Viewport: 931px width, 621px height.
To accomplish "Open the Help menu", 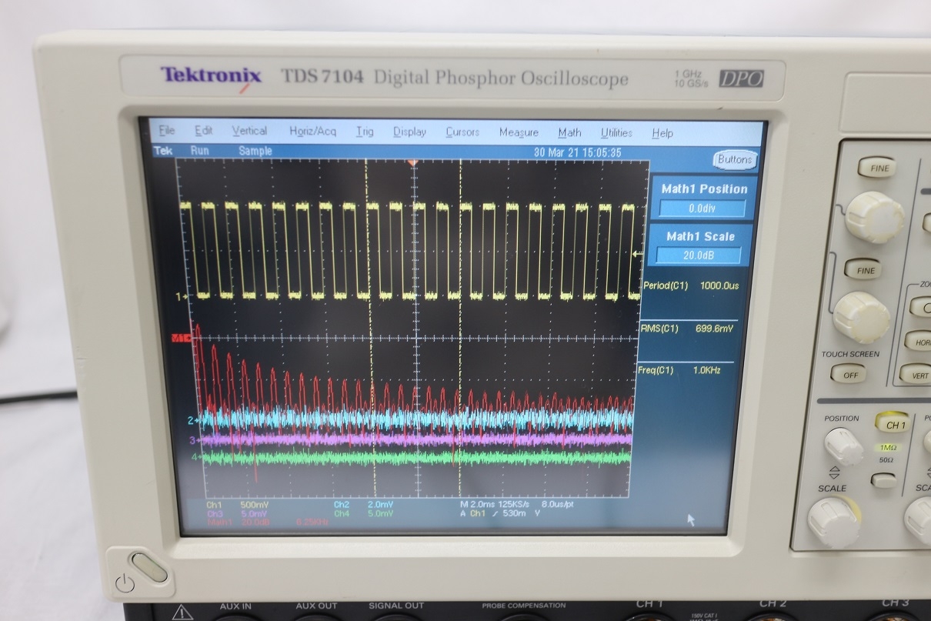I will (x=662, y=133).
